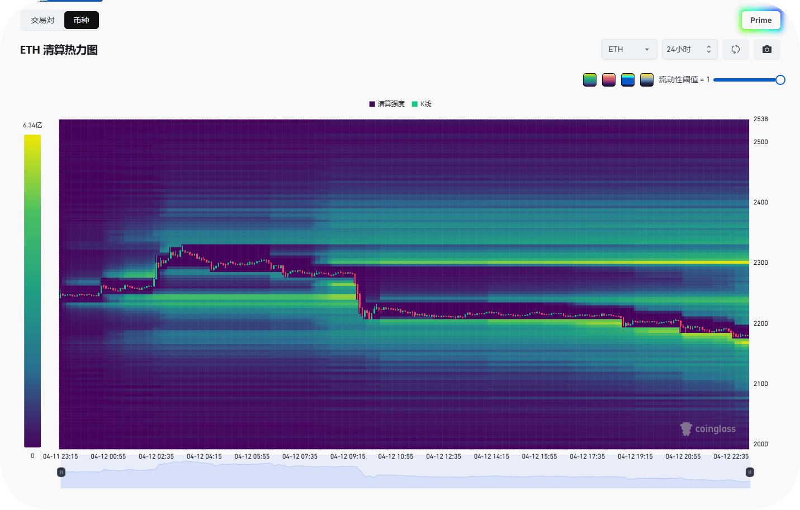This screenshot has height=510, width=800.
Task: Switch to the 币种 tab
Action: click(82, 20)
